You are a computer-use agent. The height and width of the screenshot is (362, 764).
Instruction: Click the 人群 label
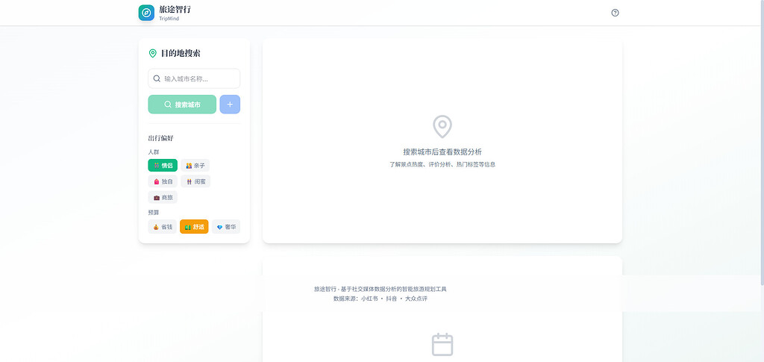[x=154, y=152]
